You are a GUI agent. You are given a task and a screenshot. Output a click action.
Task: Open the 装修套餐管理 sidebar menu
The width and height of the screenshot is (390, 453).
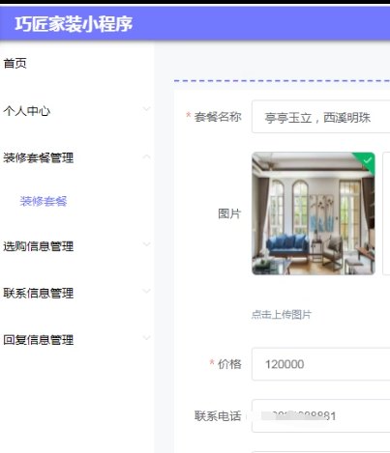(39, 158)
